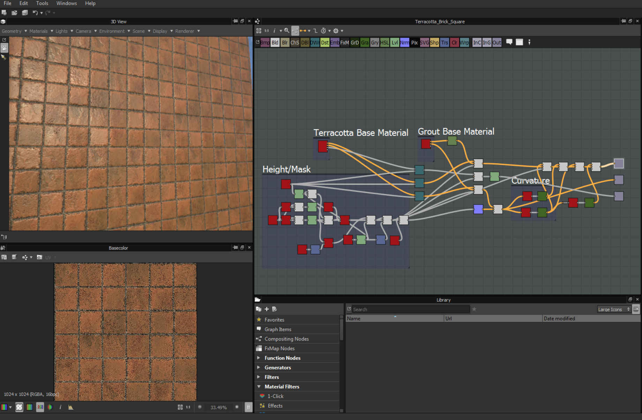Toggle the zoom lock in the 2D view
Image resolution: width=642 pixels, height=420 pixels.
tap(248, 407)
